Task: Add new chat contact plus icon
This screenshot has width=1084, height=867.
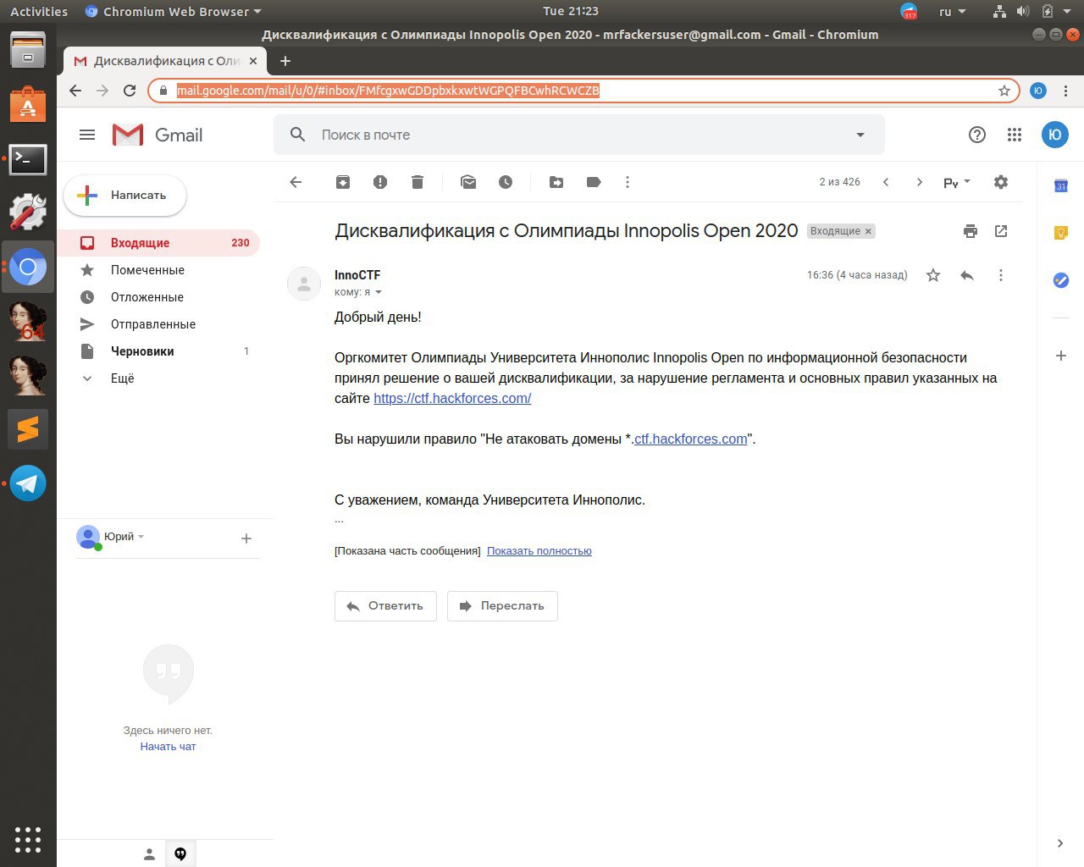Action: (x=246, y=538)
